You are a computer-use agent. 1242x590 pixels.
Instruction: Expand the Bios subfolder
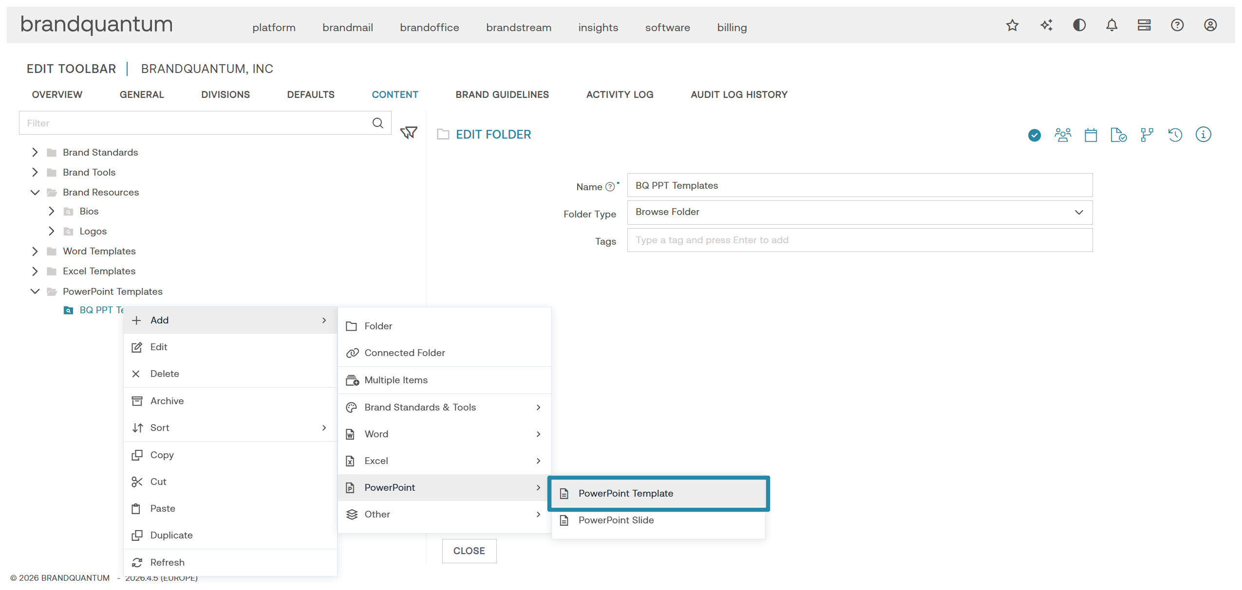point(51,212)
